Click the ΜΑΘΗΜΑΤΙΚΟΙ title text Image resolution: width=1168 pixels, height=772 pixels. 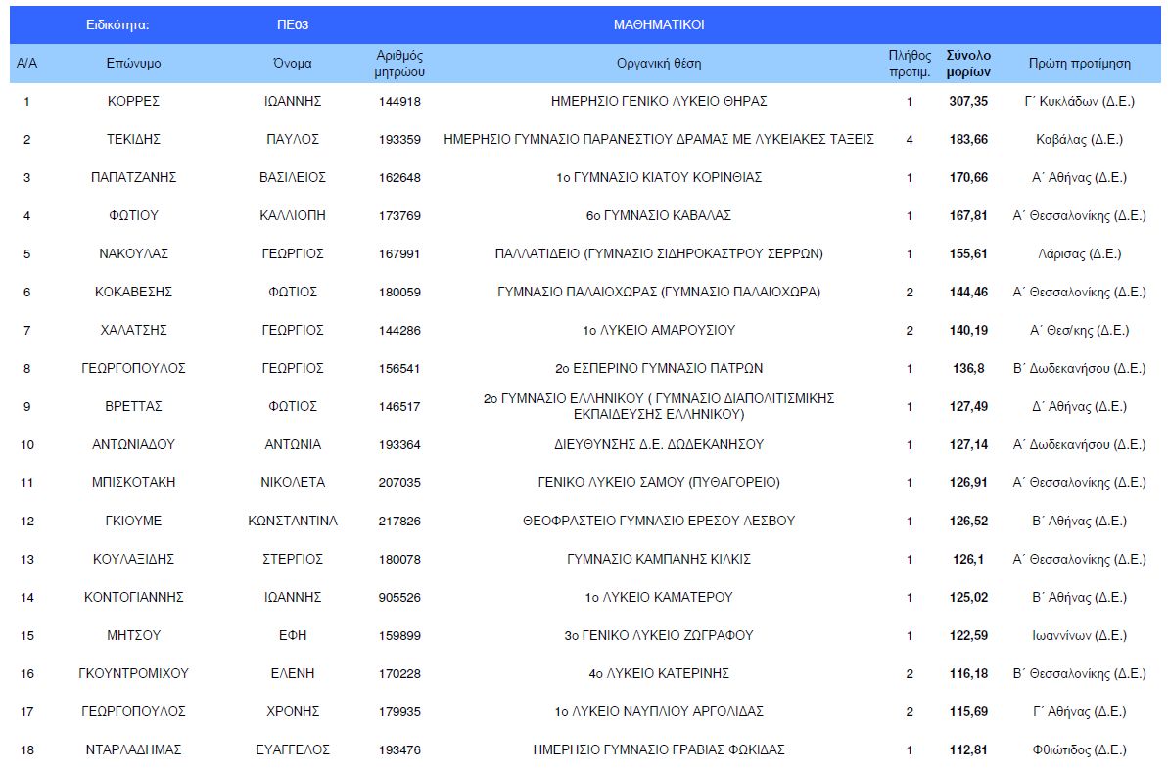click(x=659, y=24)
